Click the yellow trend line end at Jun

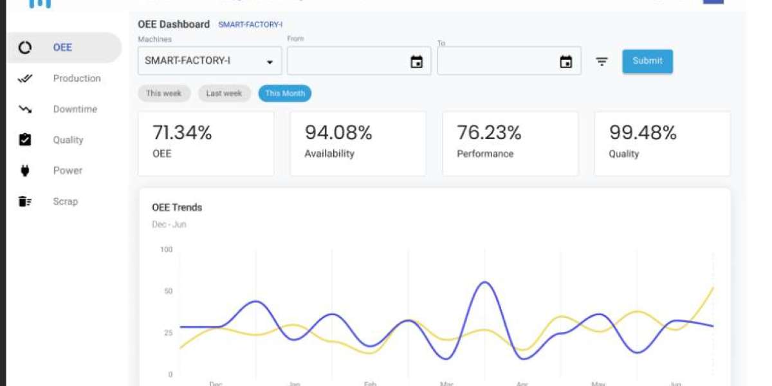coord(712,288)
